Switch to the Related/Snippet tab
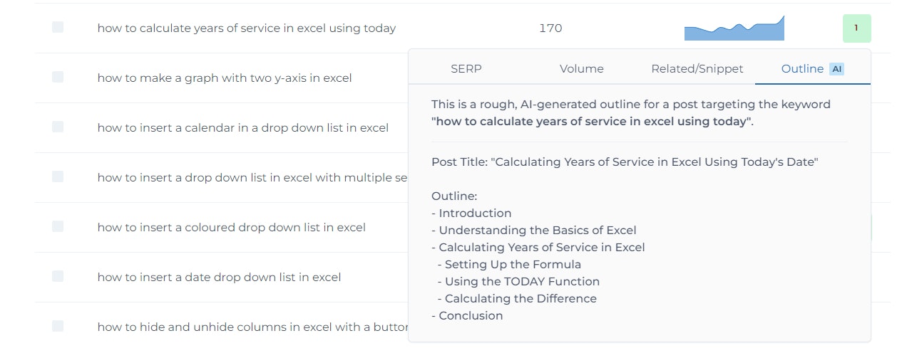Viewport: 907px width, 348px height. 697,69
